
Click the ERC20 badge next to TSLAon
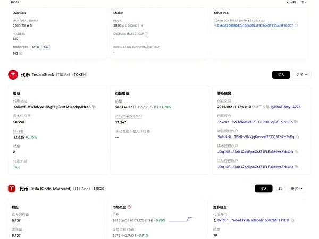coord(99,189)
